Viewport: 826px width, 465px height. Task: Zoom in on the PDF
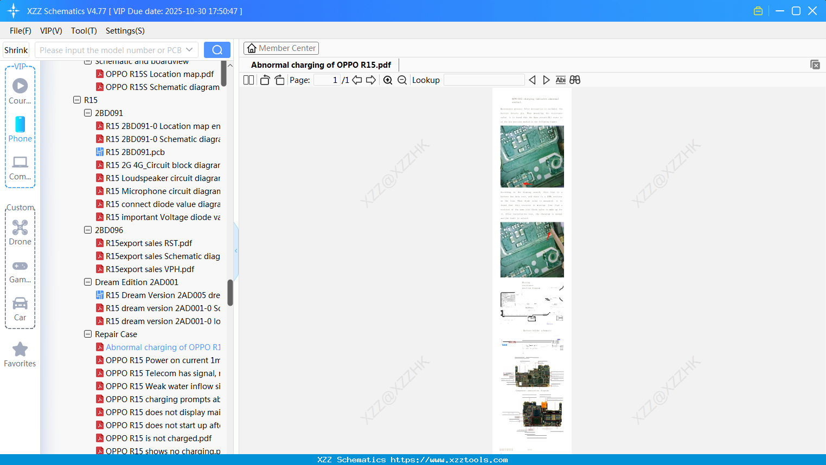pos(388,80)
